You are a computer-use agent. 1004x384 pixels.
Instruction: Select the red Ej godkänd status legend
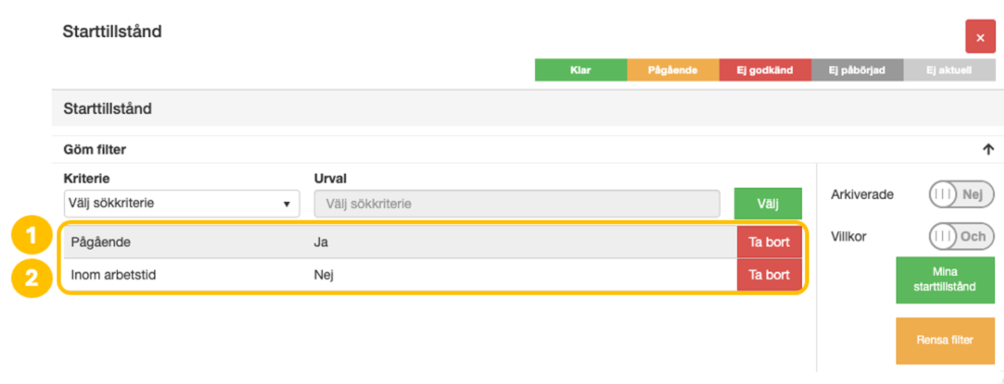[x=765, y=70]
